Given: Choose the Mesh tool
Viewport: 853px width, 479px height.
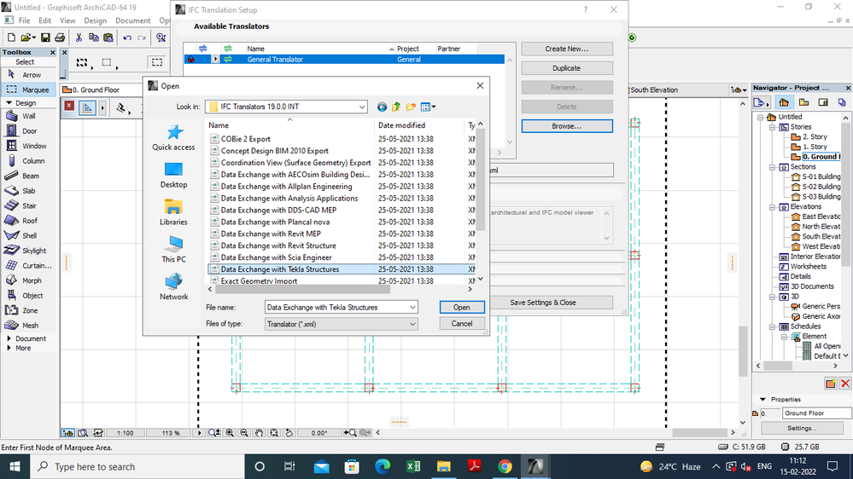Looking at the screenshot, I should click(29, 326).
